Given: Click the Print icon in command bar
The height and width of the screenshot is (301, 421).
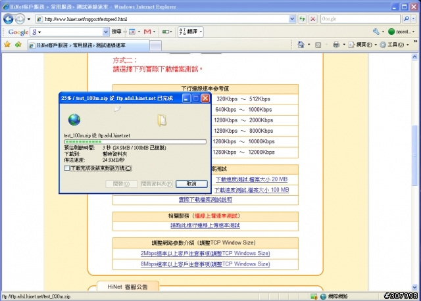Looking at the screenshot, I should coord(336,45).
